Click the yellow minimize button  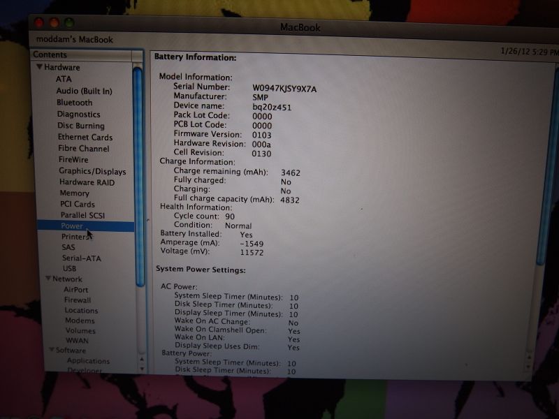(55, 23)
